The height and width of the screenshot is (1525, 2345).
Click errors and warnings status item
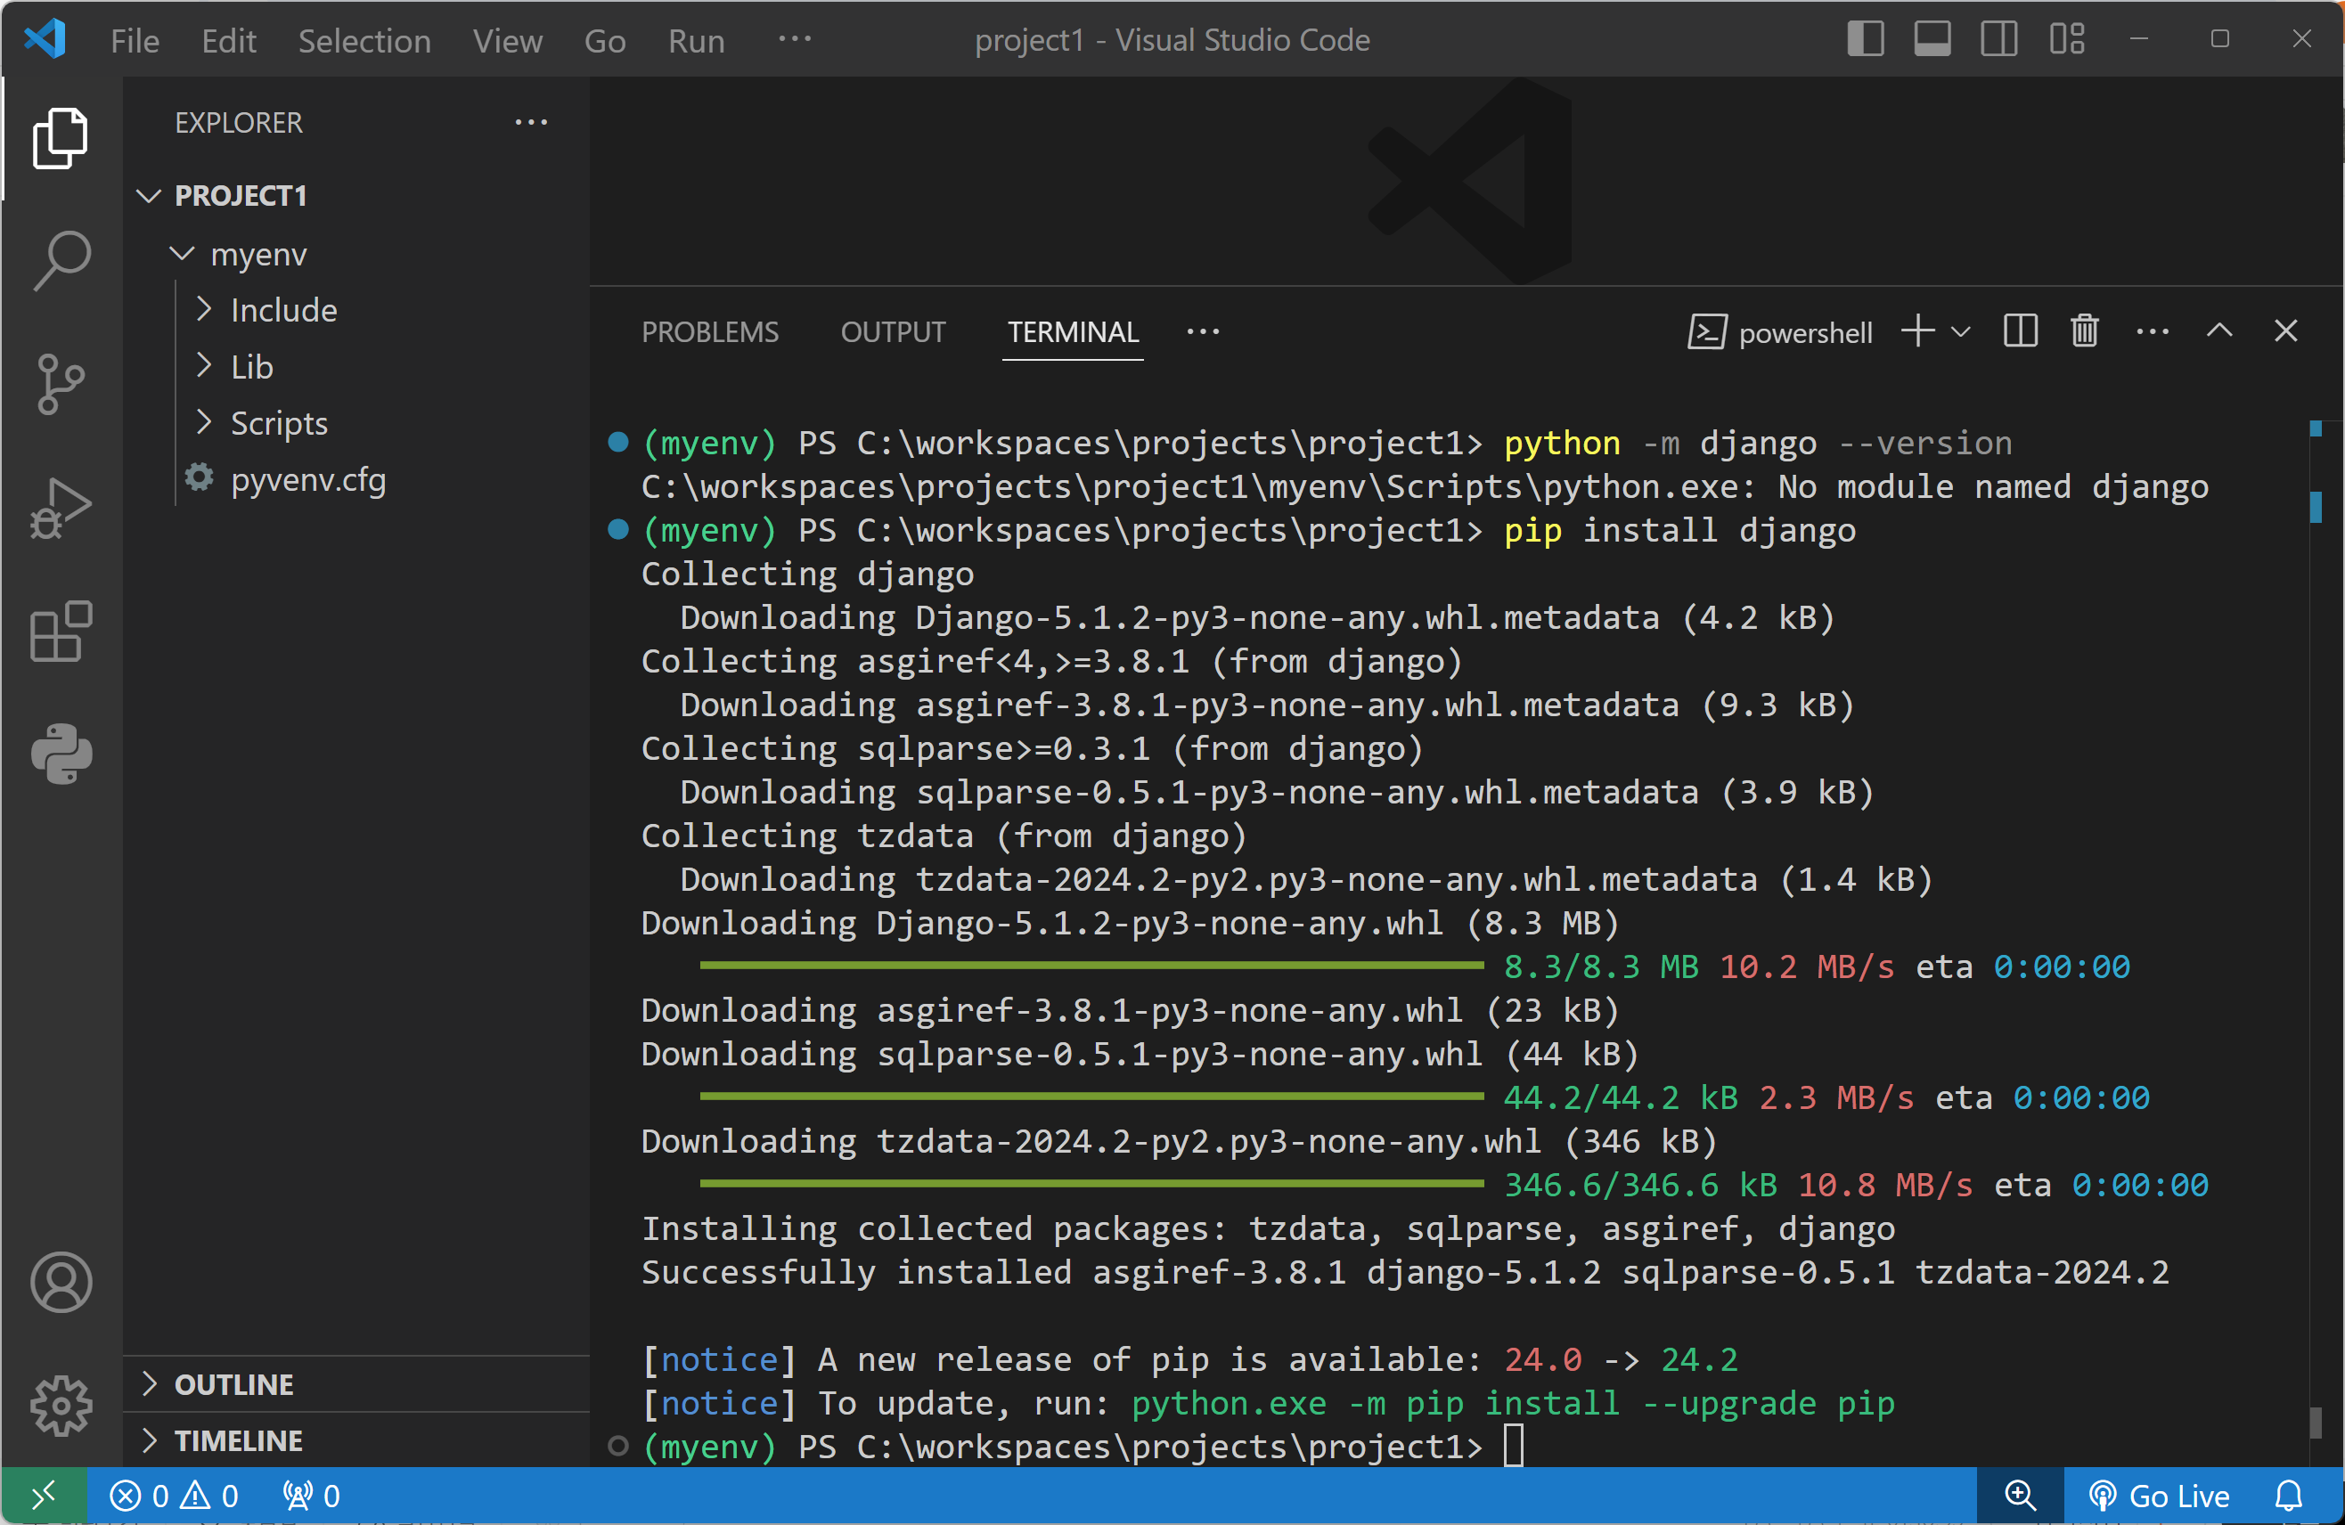[174, 1496]
